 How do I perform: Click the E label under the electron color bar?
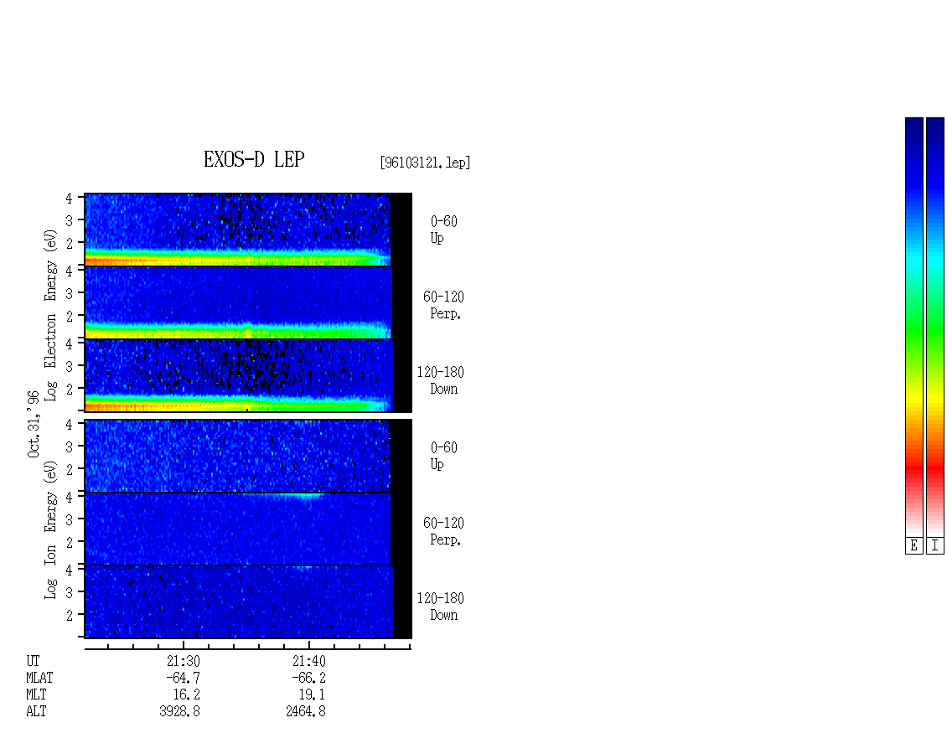click(x=913, y=545)
